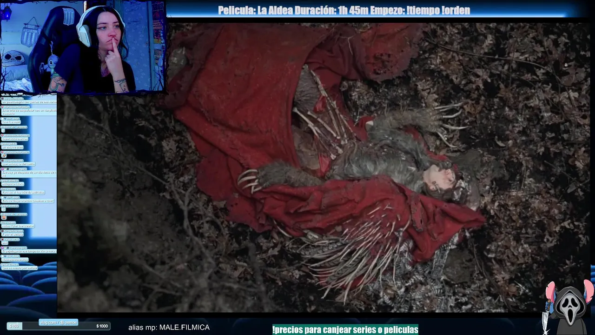Image resolution: width=595 pixels, height=335 pixels.
Task: Click the '$150' current donation amount
Action: click(x=14, y=326)
